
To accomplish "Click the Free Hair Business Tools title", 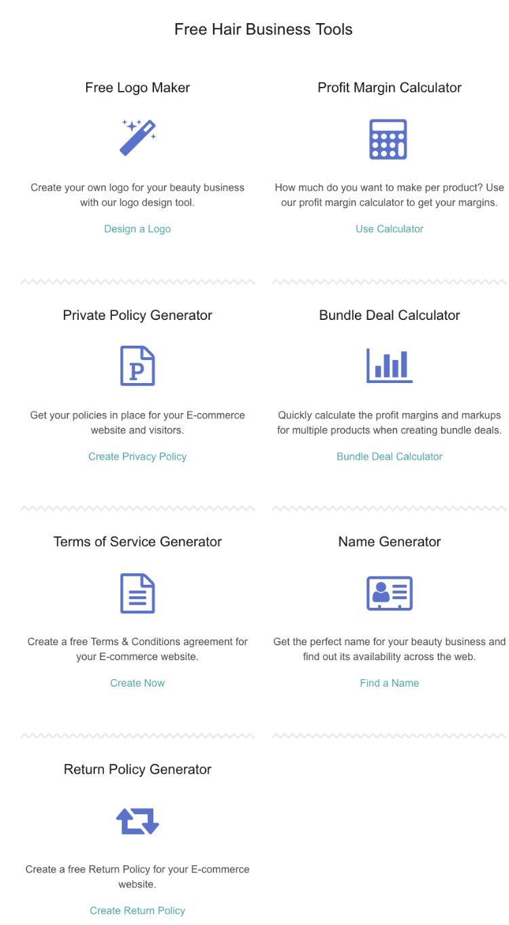I will click(x=263, y=29).
